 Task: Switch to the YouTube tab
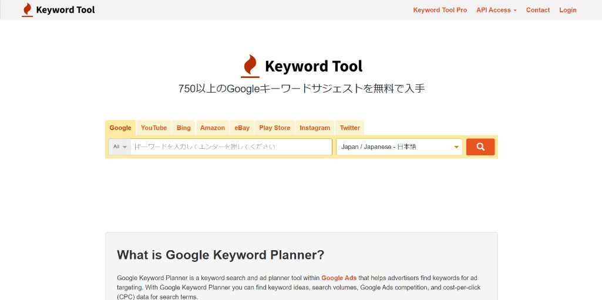click(x=153, y=128)
